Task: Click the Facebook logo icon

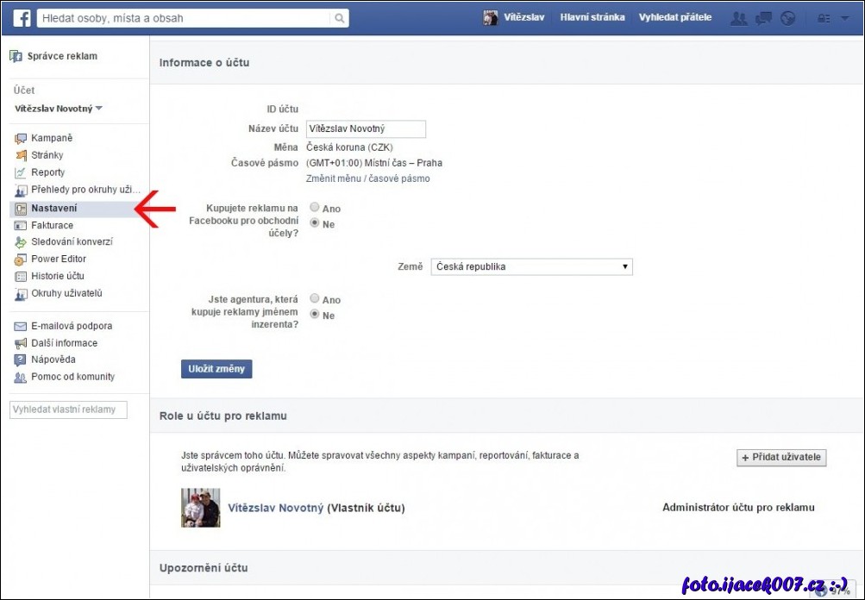Action: pos(22,17)
